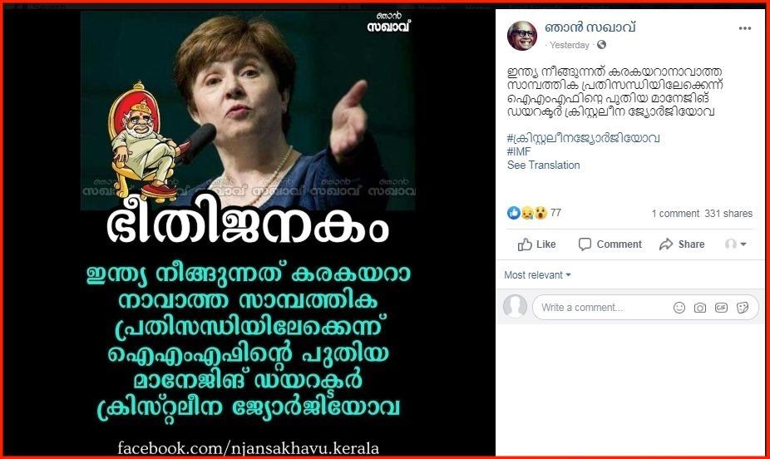This screenshot has width=770, height=459.
Task: Click the Comment button
Action: pos(610,244)
